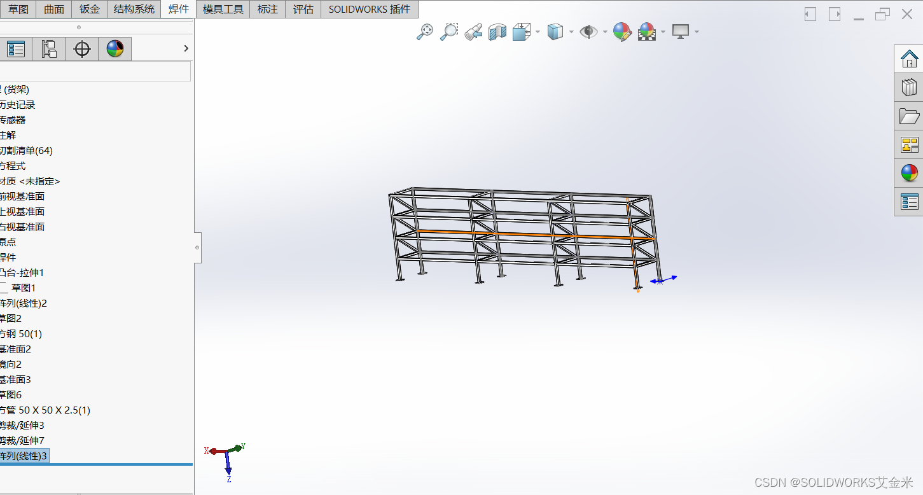Open the Hide/Show Items dropdown arrow
Viewport: 923px width, 495px height.
coord(604,32)
